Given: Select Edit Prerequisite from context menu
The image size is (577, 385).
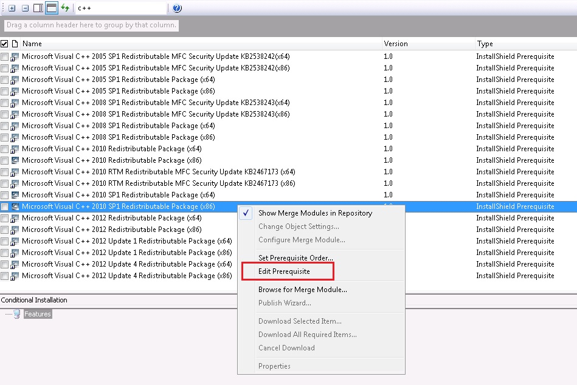Looking at the screenshot, I should [284, 271].
